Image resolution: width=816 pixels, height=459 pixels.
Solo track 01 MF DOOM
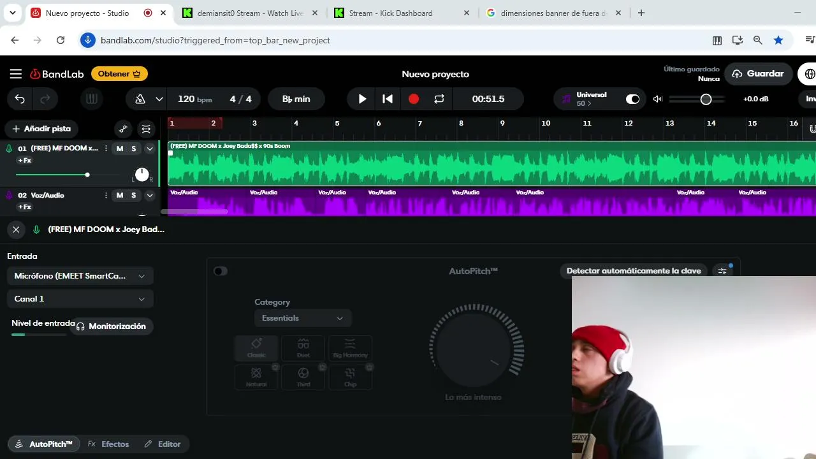coord(134,149)
